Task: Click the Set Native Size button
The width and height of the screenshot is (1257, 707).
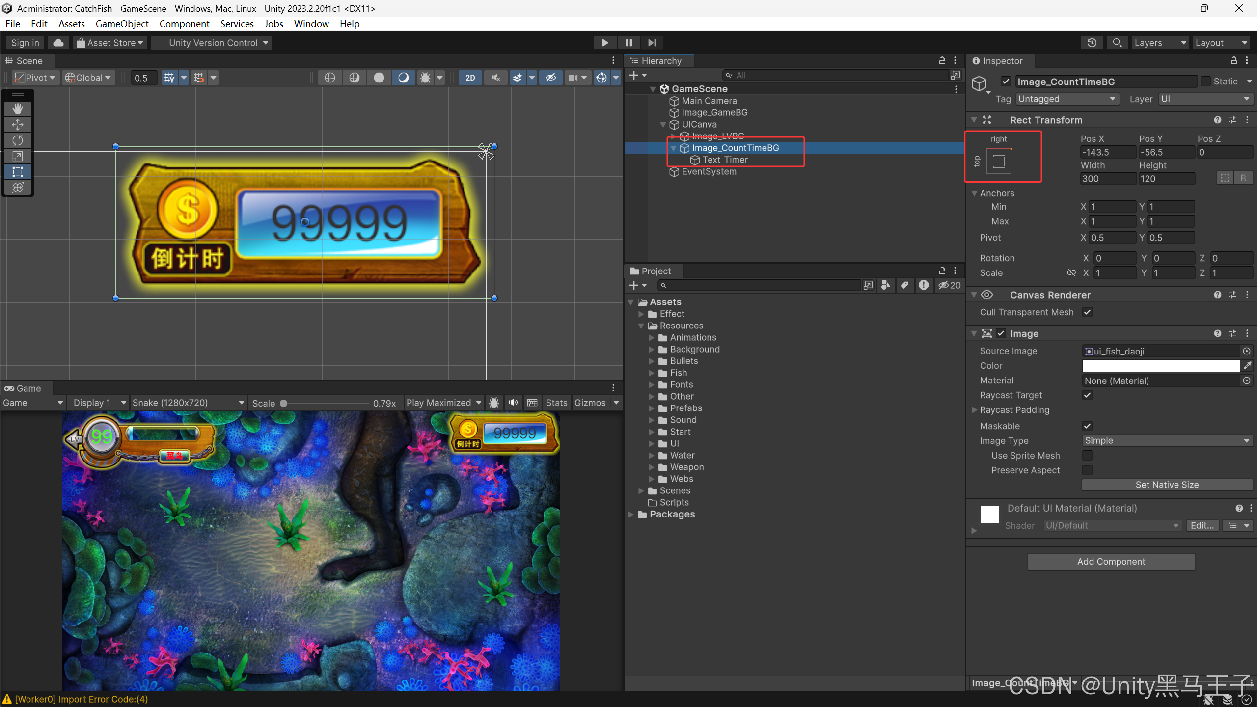Action: pos(1167,485)
